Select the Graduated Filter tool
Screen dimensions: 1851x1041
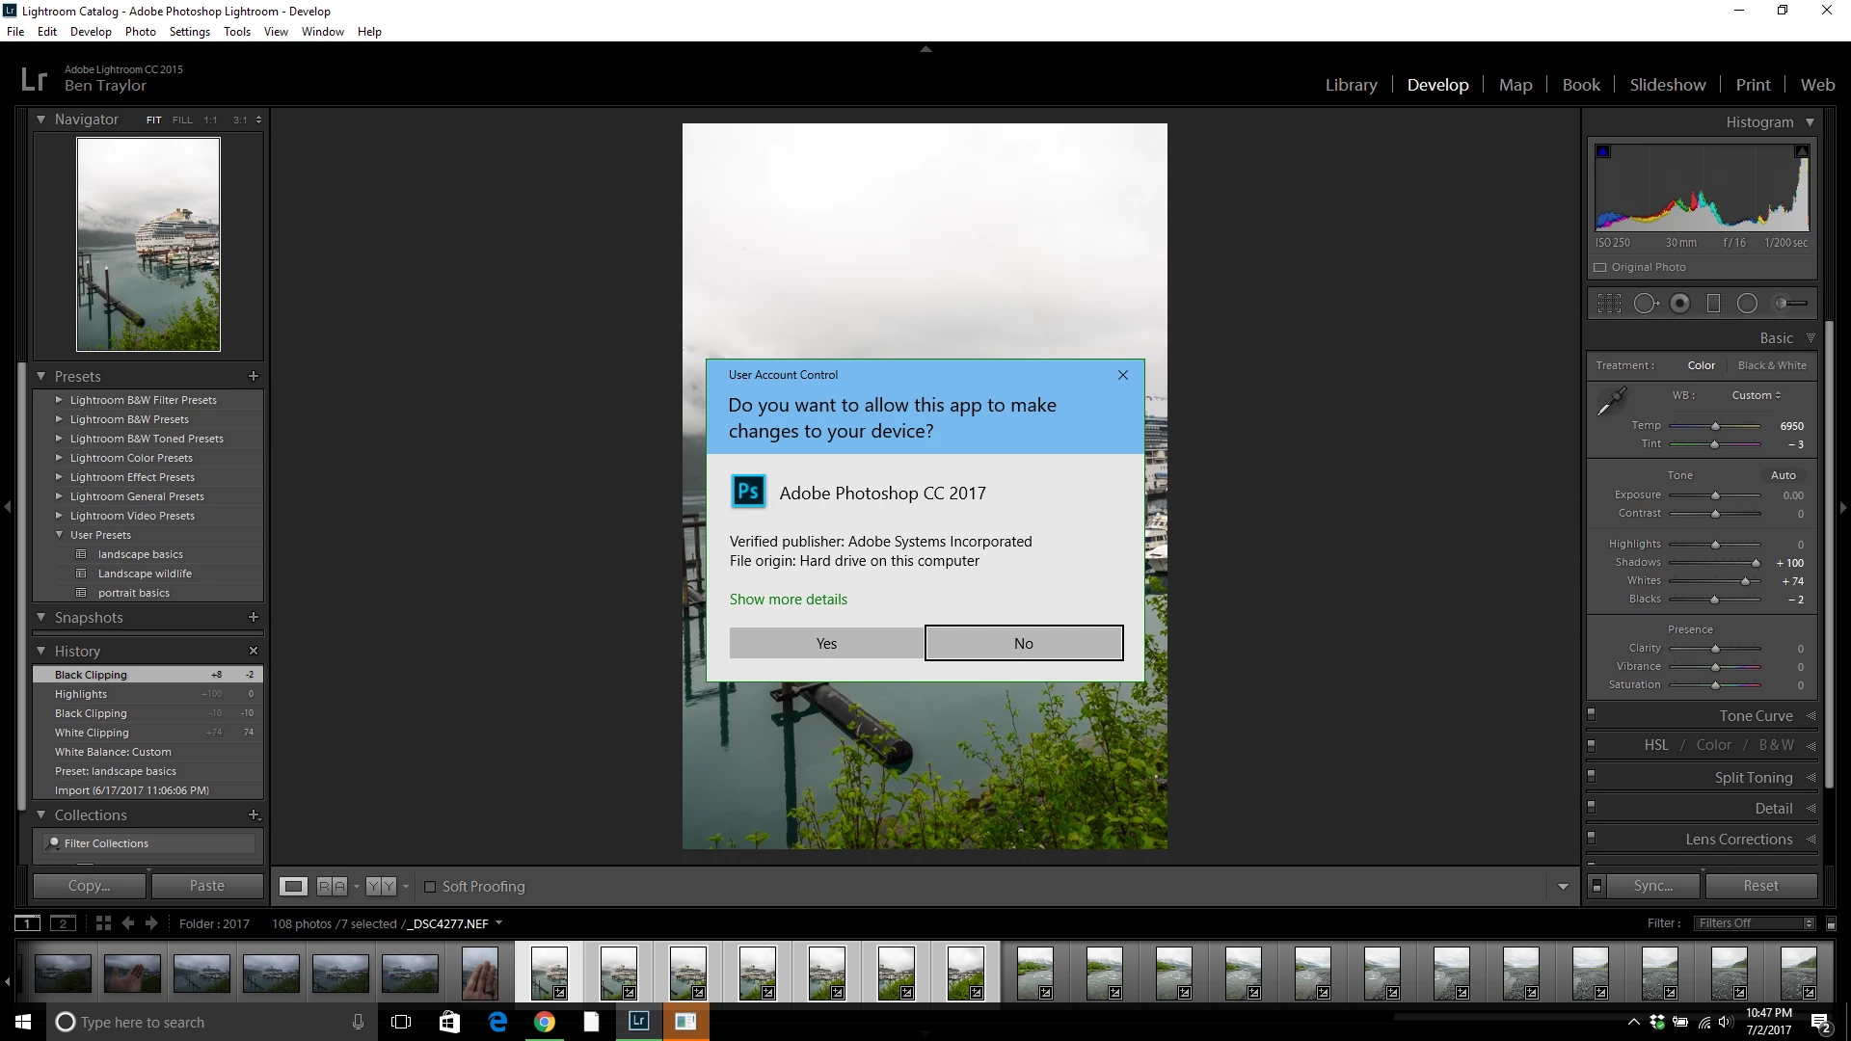point(1713,304)
